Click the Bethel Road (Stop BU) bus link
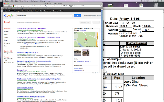Viewport: 164px width, 102px height. [x=84, y=62]
